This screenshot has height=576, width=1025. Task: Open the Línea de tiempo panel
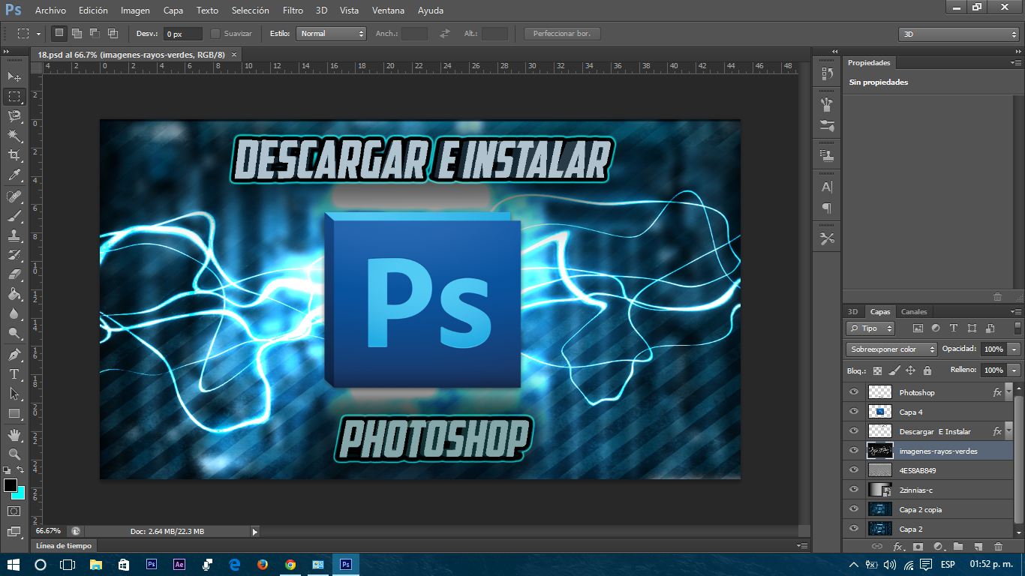(x=64, y=546)
